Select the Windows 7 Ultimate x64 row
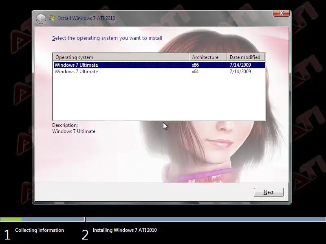 (159, 72)
